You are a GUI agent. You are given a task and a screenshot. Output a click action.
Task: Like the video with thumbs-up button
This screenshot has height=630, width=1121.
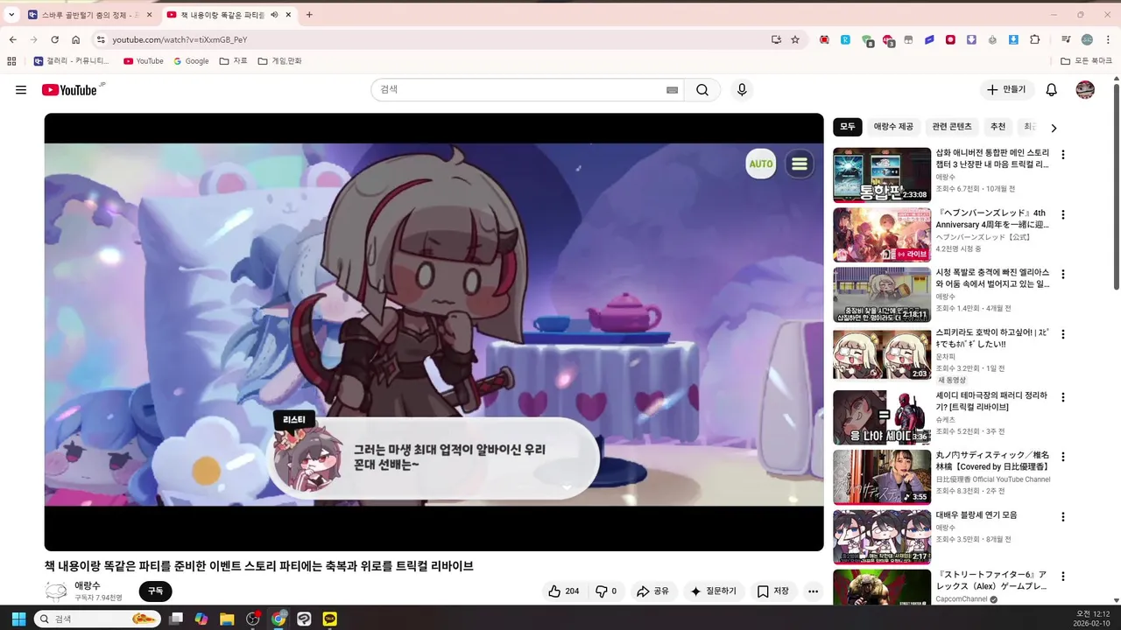[x=564, y=591]
